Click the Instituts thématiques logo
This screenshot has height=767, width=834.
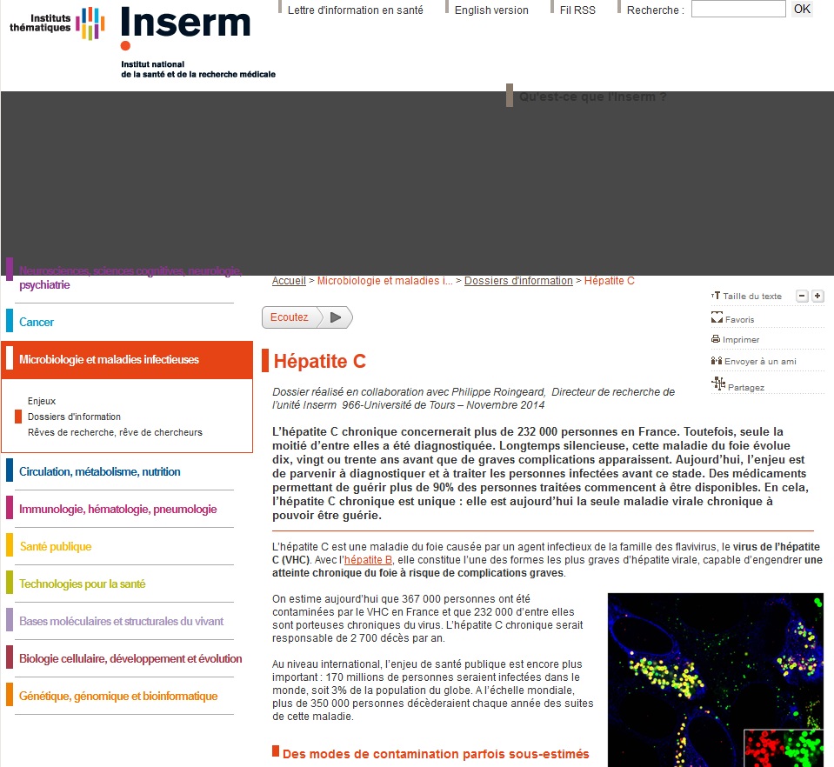tap(57, 23)
